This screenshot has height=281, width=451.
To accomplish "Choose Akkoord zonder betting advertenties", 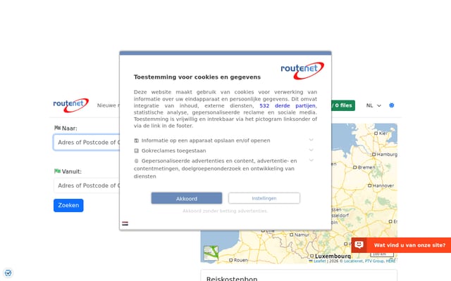I will tap(225, 211).
